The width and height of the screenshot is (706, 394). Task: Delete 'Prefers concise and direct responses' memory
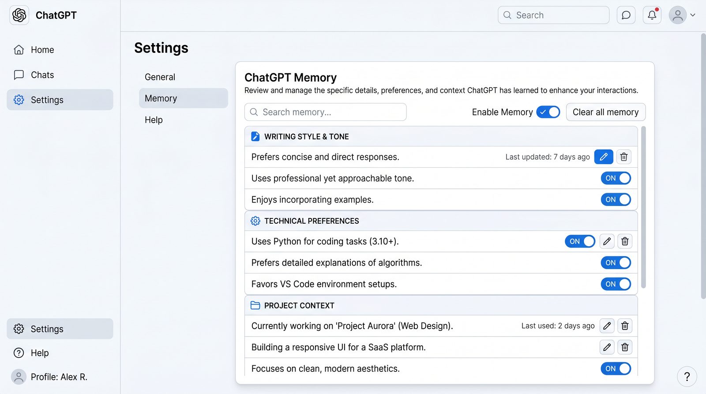pyautogui.click(x=623, y=157)
